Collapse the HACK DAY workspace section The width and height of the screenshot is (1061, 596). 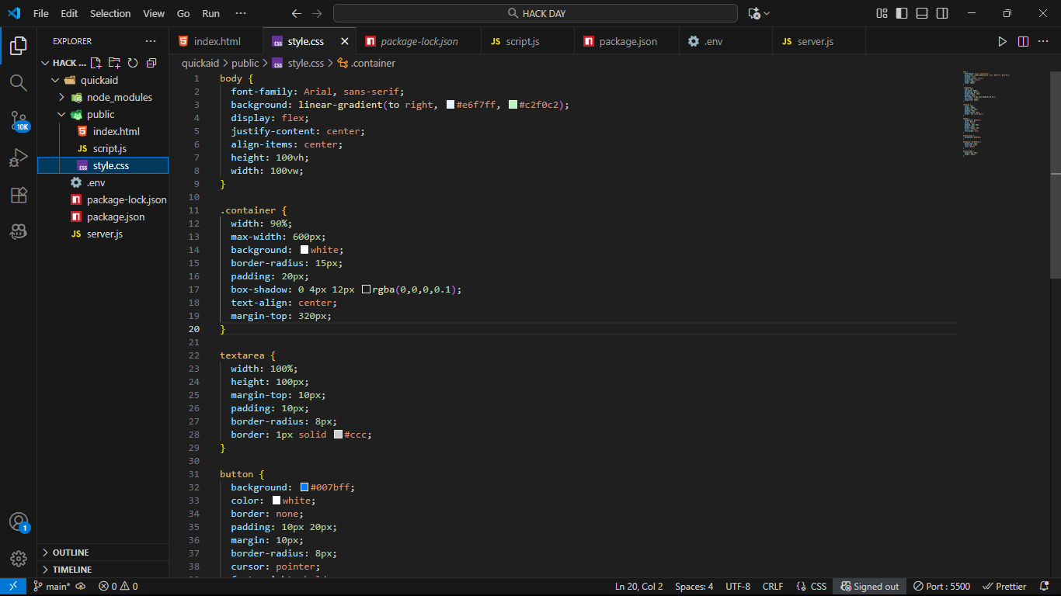[x=45, y=63]
